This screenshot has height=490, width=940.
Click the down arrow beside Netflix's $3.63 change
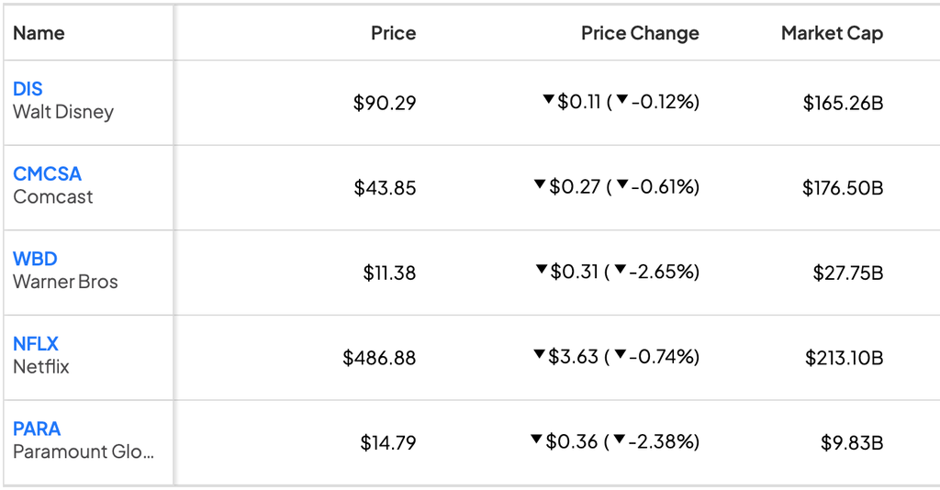539,354
